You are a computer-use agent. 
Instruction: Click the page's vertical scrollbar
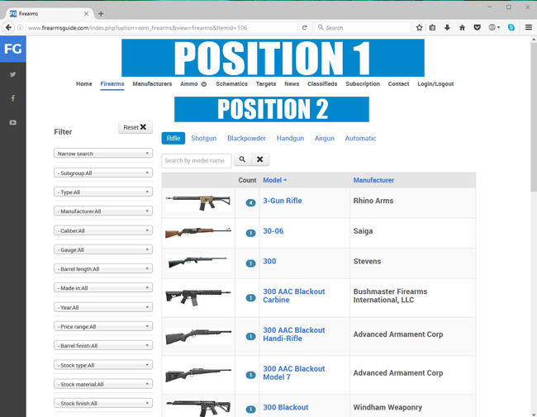point(533,124)
